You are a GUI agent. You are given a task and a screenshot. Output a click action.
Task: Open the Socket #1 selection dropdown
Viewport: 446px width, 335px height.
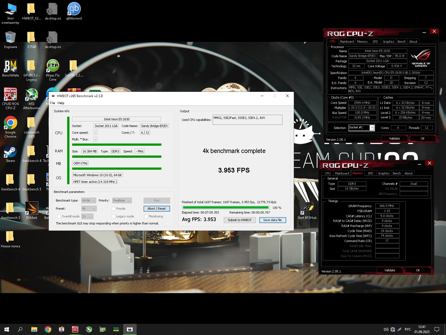[x=361, y=128]
